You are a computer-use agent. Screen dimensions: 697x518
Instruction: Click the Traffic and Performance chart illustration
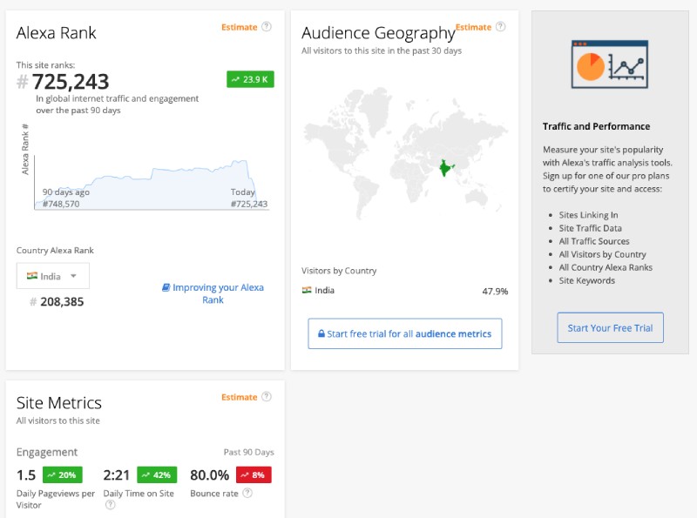[610, 64]
